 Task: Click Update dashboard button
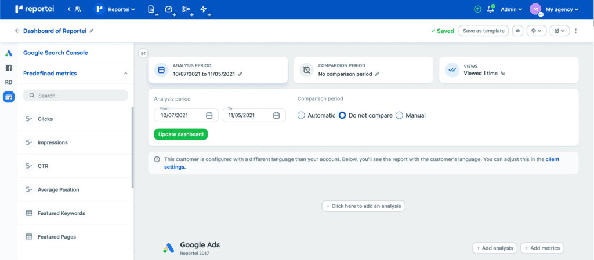[x=181, y=134]
